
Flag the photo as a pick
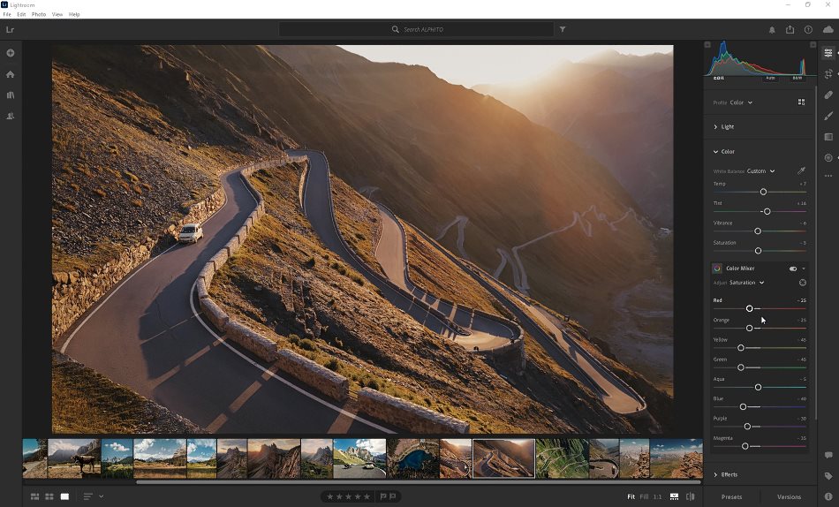[x=383, y=496]
